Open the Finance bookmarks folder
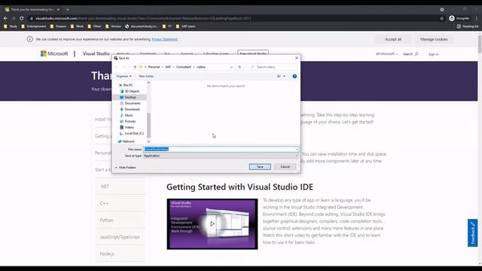 (x=58, y=26)
